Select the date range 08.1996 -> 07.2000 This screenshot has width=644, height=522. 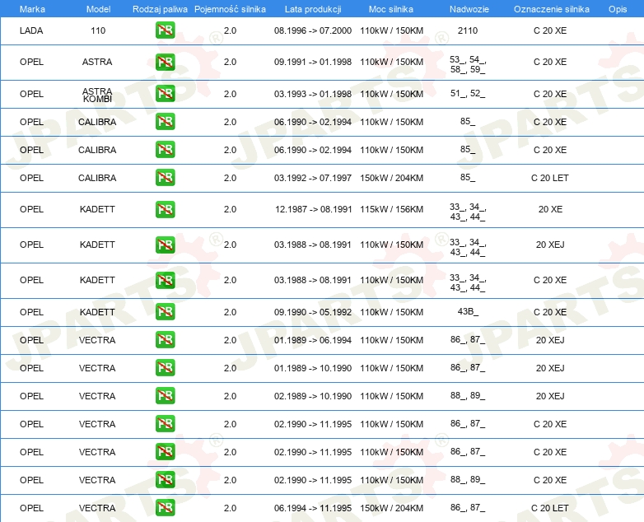coord(313,30)
